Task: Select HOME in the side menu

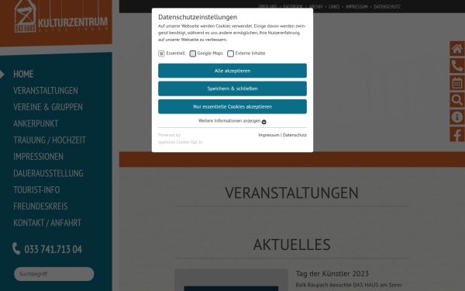Action: [x=23, y=74]
